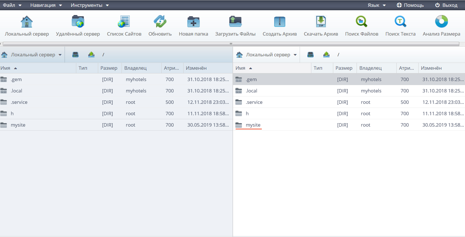Click 700 attribute of .local, right panel
This screenshot has height=237, width=465.
pos(405,91)
